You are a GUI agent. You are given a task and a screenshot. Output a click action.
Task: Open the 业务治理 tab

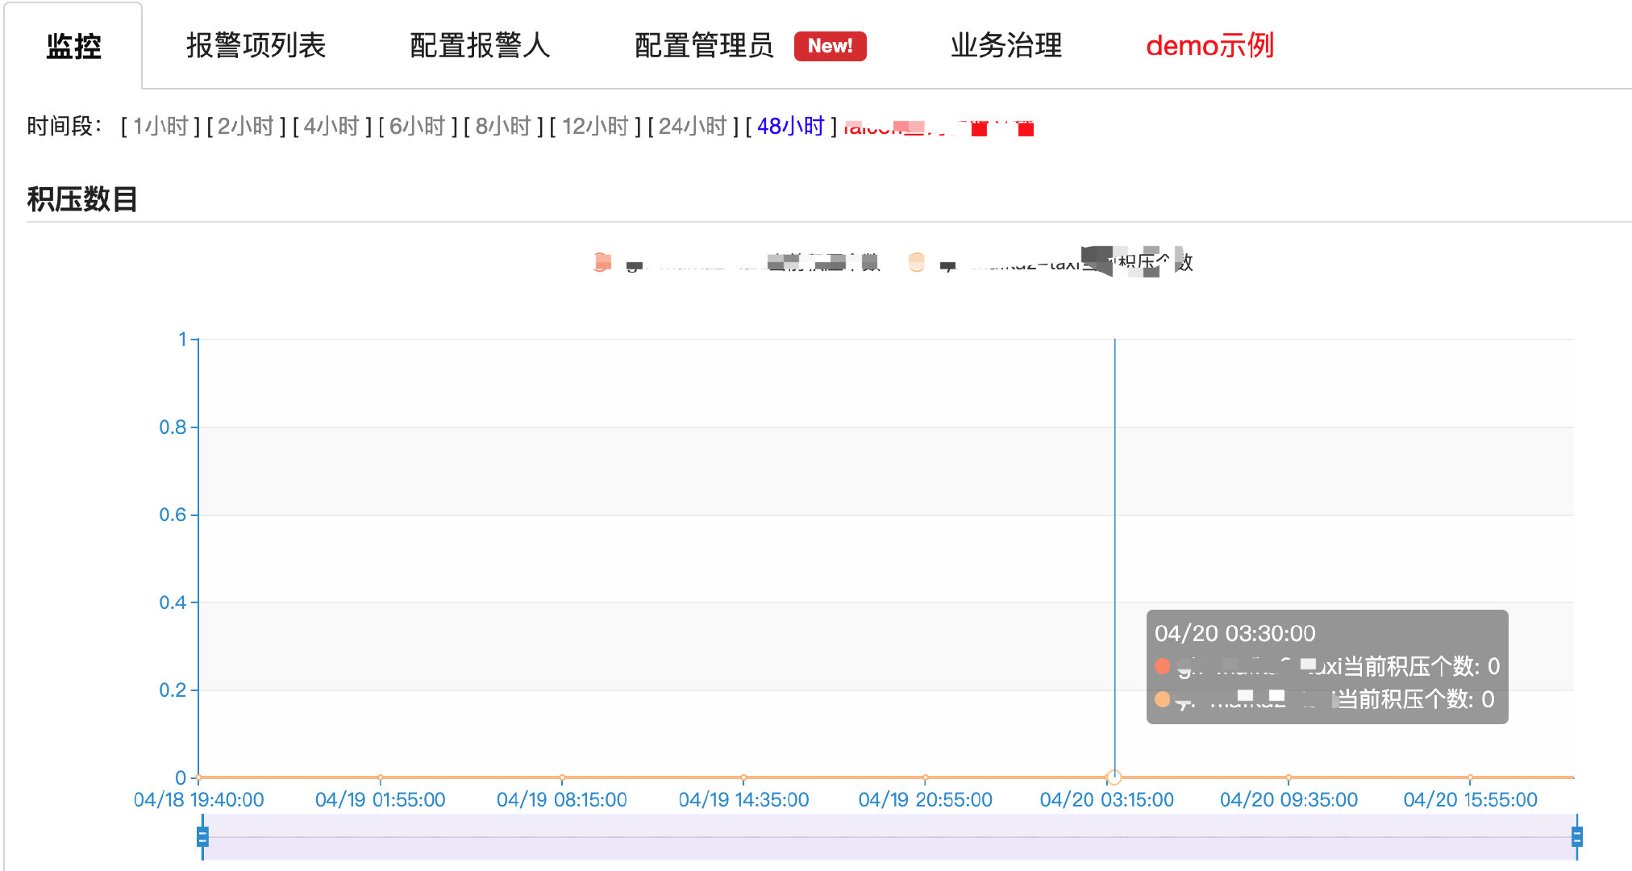1006,46
